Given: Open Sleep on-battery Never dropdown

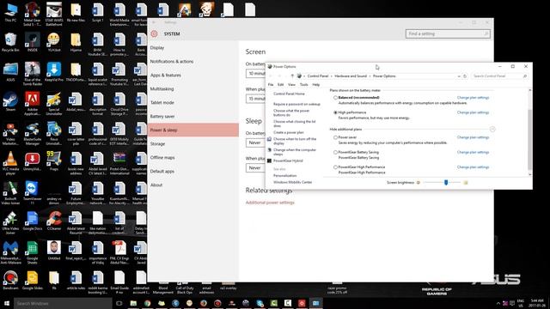Looking at the screenshot, I should click(x=256, y=142).
